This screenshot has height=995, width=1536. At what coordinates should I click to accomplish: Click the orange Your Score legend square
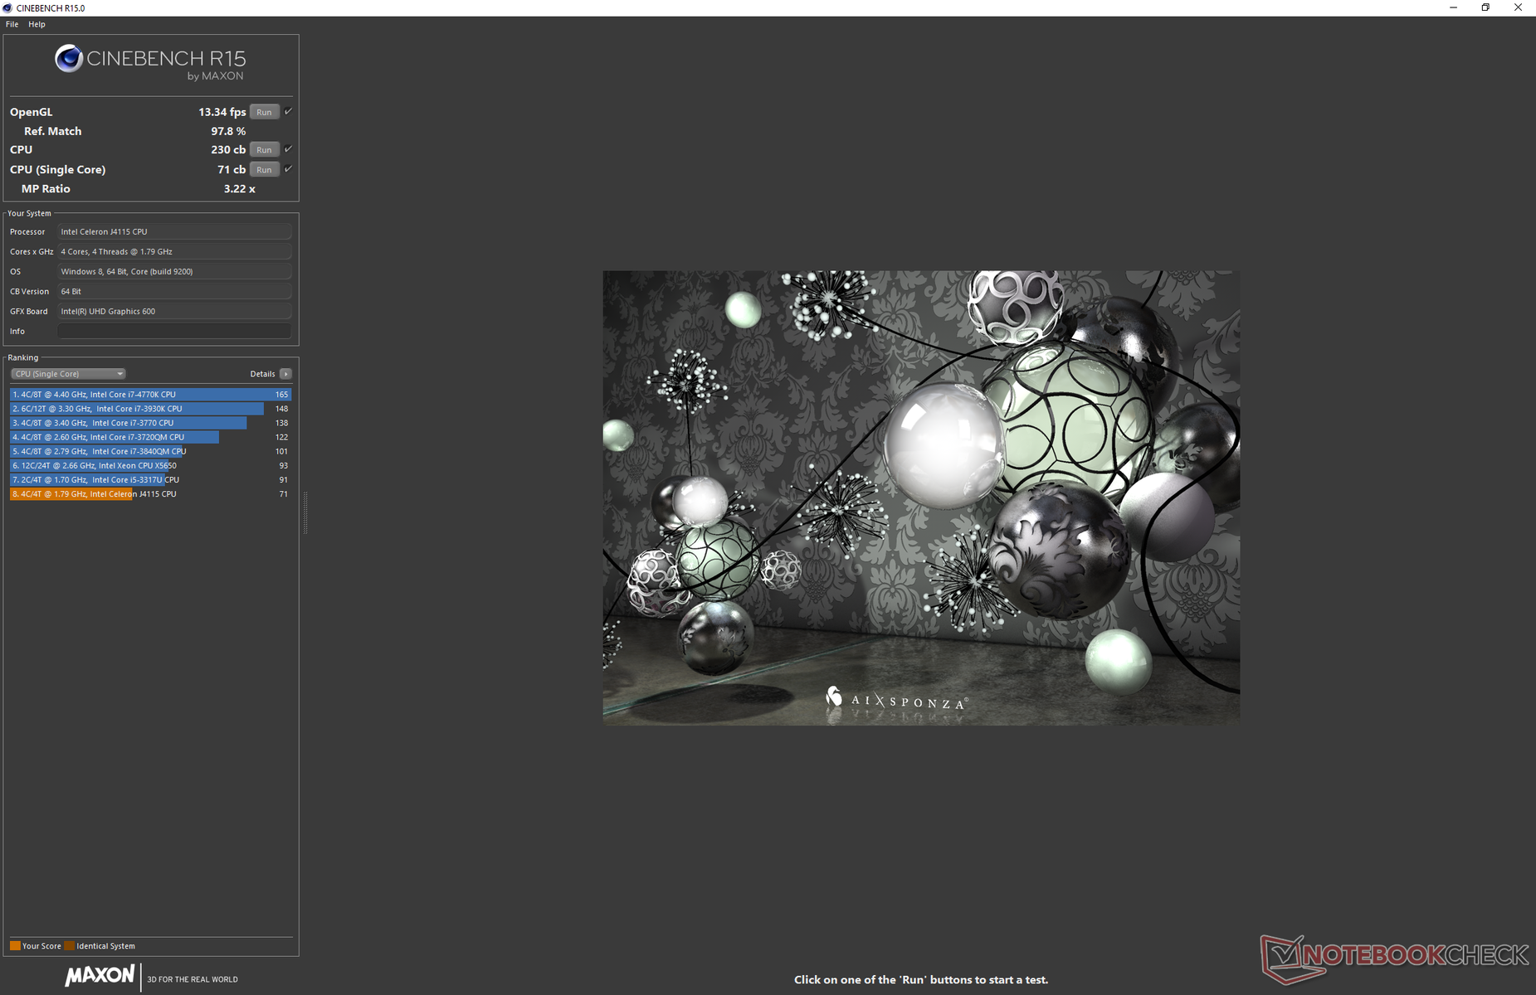click(x=15, y=946)
